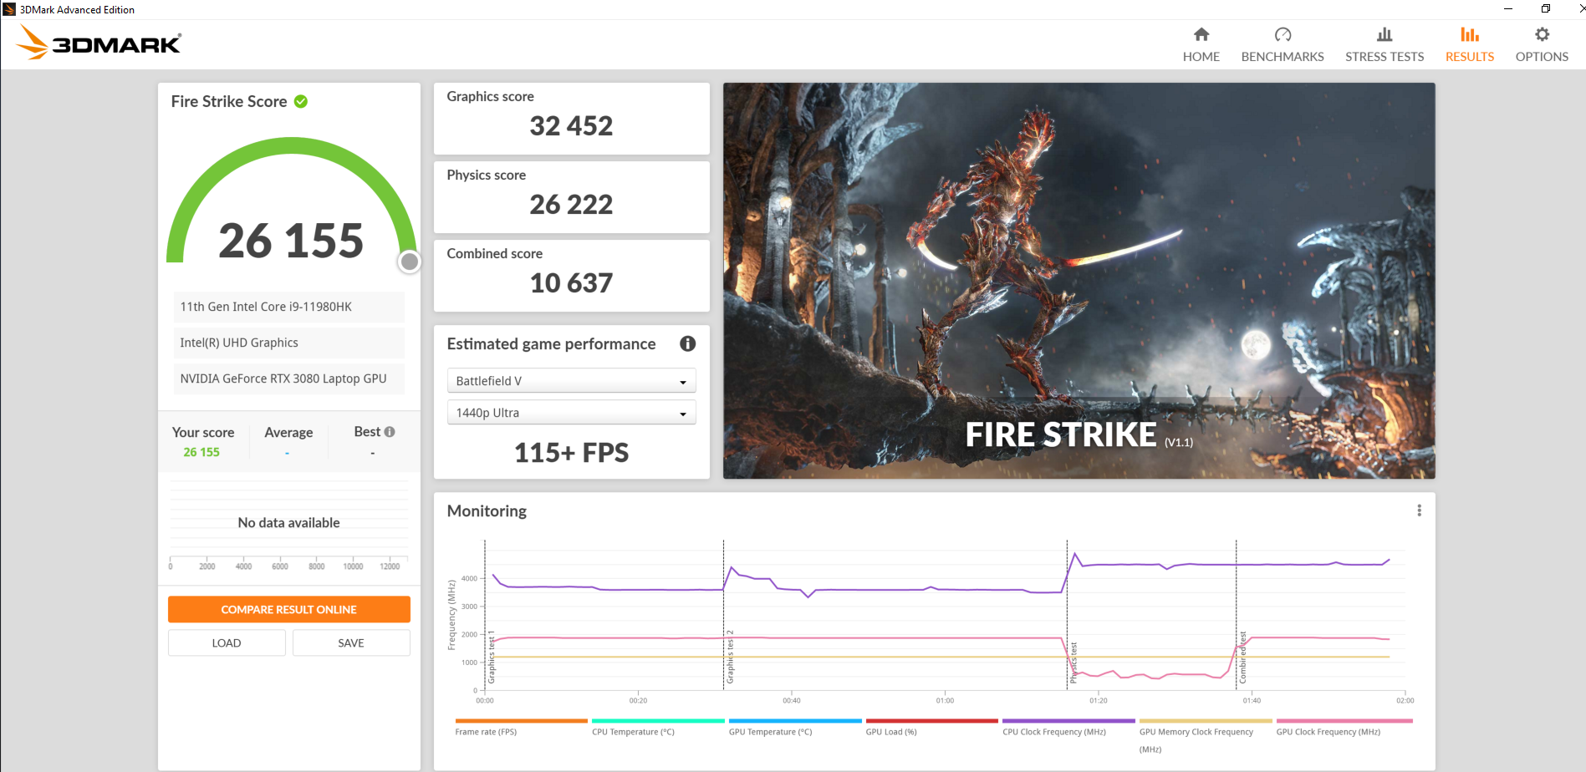Click Estimated game performance info icon
1586x772 pixels.
pos(687,343)
